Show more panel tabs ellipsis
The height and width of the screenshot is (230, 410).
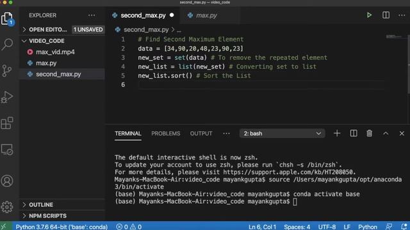click(x=226, y=134)
